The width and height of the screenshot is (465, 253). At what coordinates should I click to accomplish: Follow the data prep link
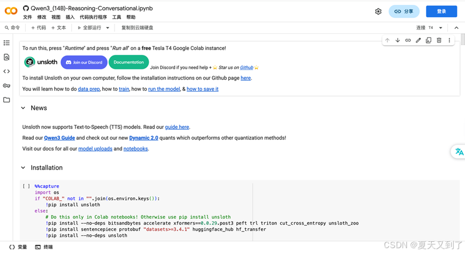click(89, 89)
